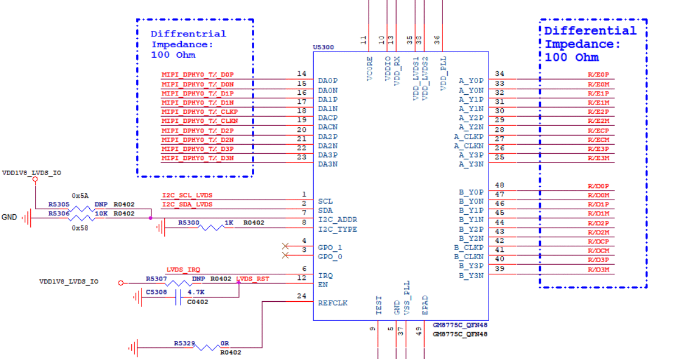The height and width of the screenshot is (359, 676).
Task: Select pin number 24 at REFCLK
Action: 302,296
